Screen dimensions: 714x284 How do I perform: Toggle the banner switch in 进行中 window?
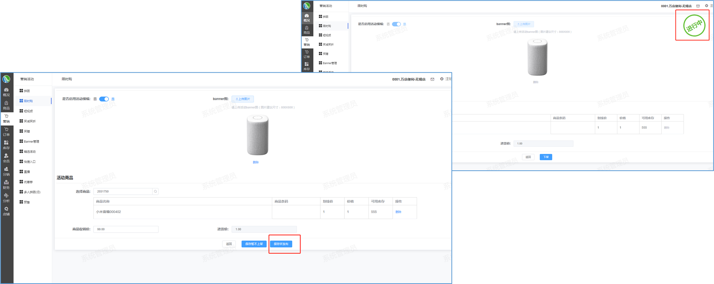[396, 24]
